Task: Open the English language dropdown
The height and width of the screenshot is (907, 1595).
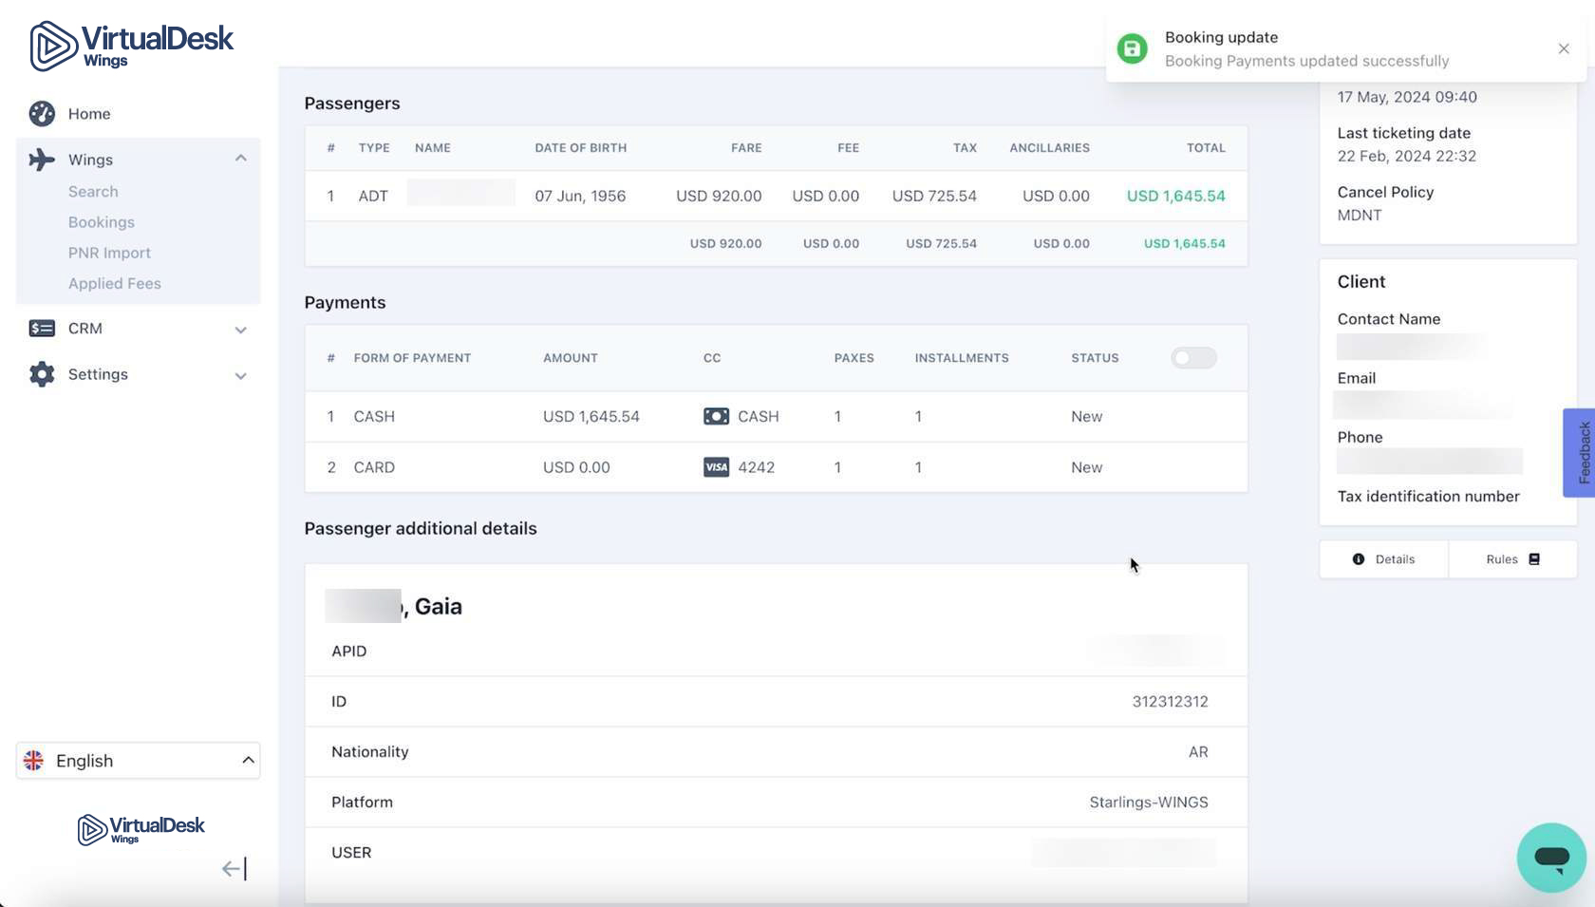Action: [x=139, y=761]
